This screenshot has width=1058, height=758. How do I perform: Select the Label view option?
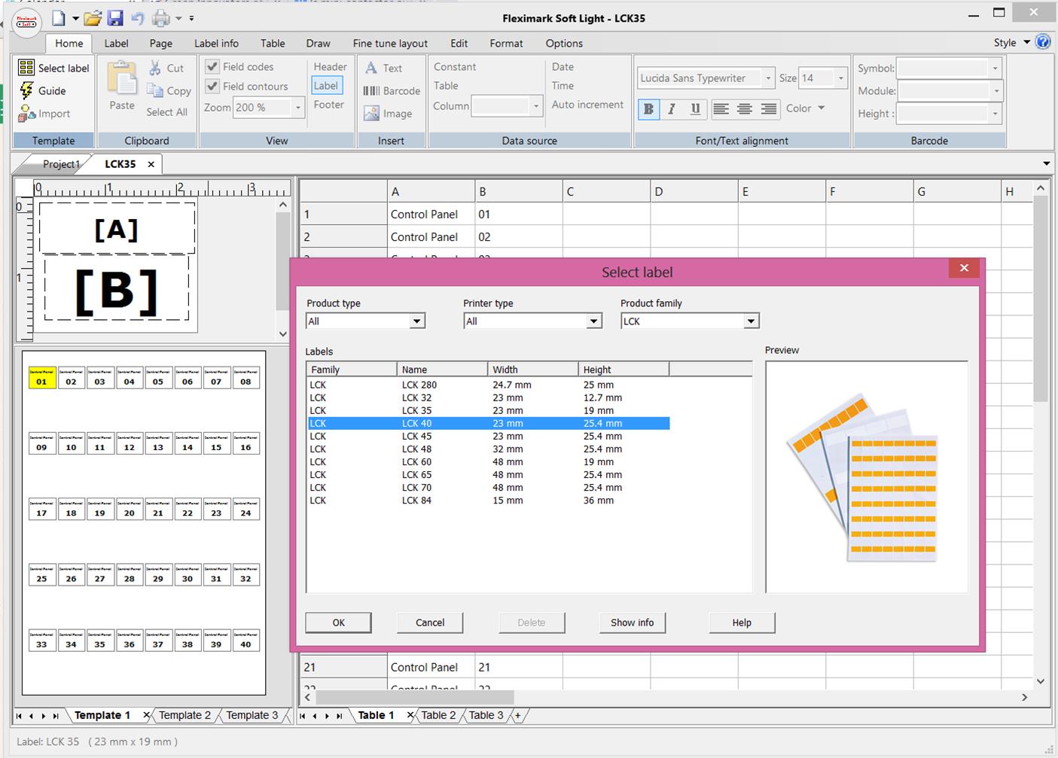[x=326, y=86]
